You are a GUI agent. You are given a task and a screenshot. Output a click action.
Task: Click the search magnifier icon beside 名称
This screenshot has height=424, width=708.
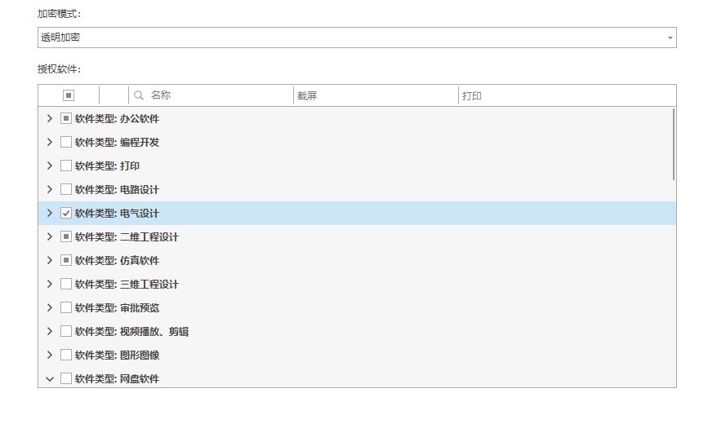click(139, 95)
